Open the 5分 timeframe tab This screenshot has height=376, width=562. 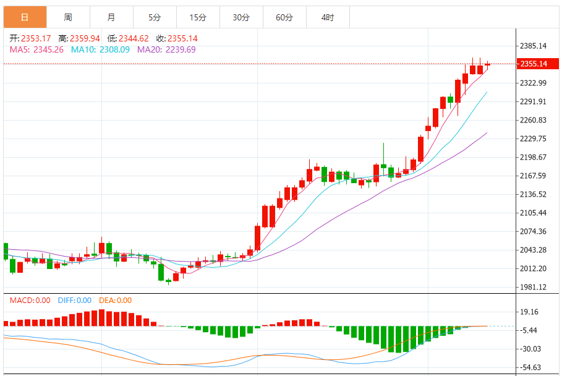(155, 17)
